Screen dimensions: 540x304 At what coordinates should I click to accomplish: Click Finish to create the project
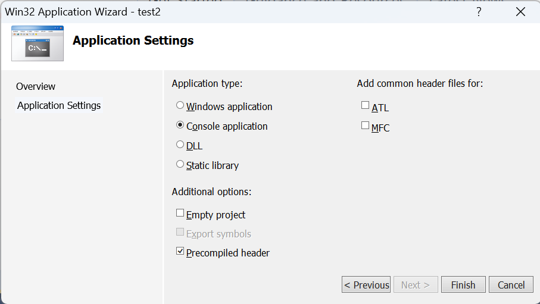coord(463,285)
